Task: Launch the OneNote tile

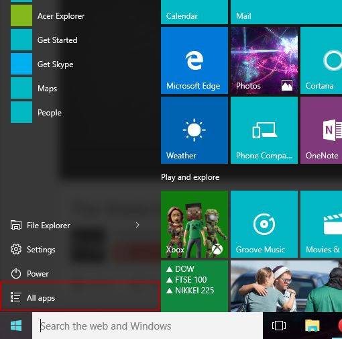Action: click(x=321, y=130)
